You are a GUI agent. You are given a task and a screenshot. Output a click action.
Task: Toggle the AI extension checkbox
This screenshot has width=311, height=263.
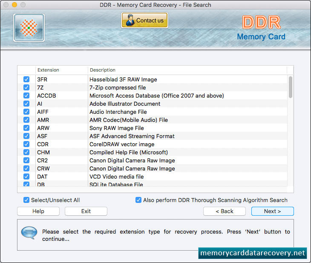26,104
